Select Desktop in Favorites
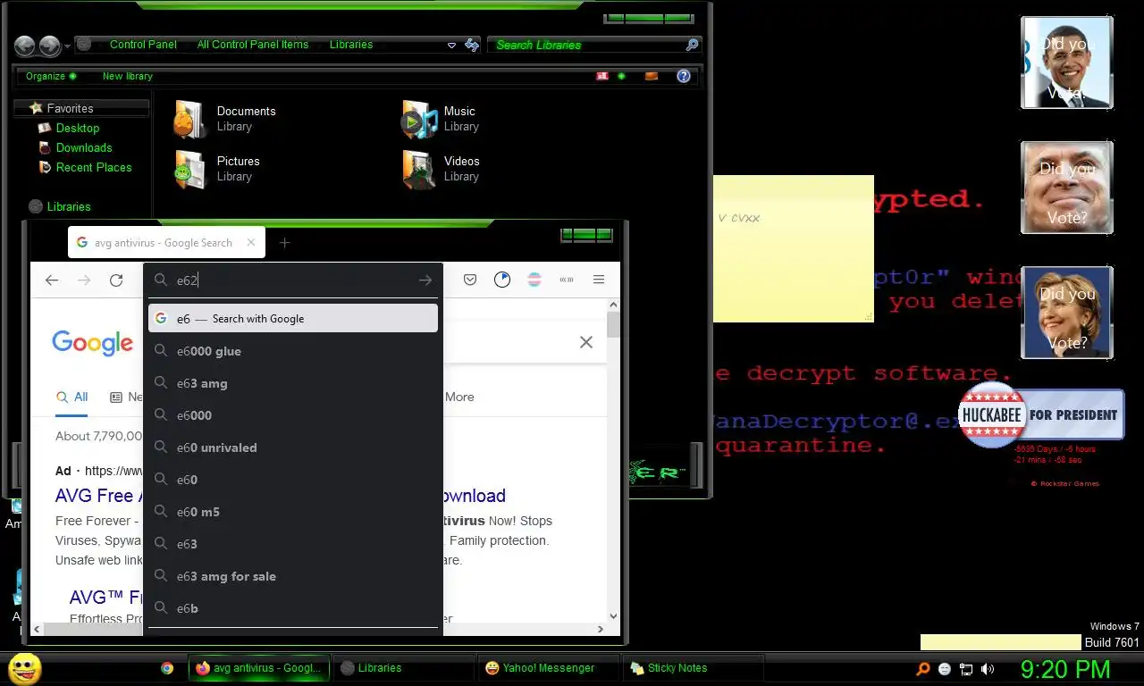The height and width of the screenshot is (686, 1144). click(x=77, y=128)
